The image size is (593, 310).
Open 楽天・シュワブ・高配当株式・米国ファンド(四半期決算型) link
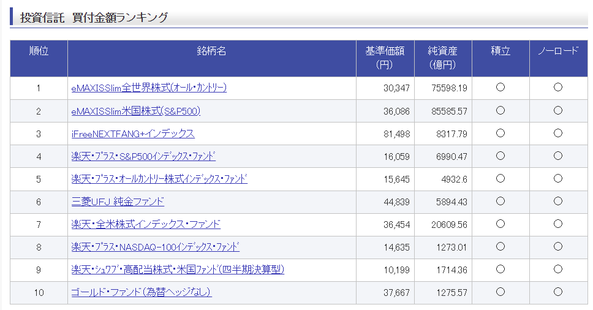pyautogui.click(x=178, y=270)
